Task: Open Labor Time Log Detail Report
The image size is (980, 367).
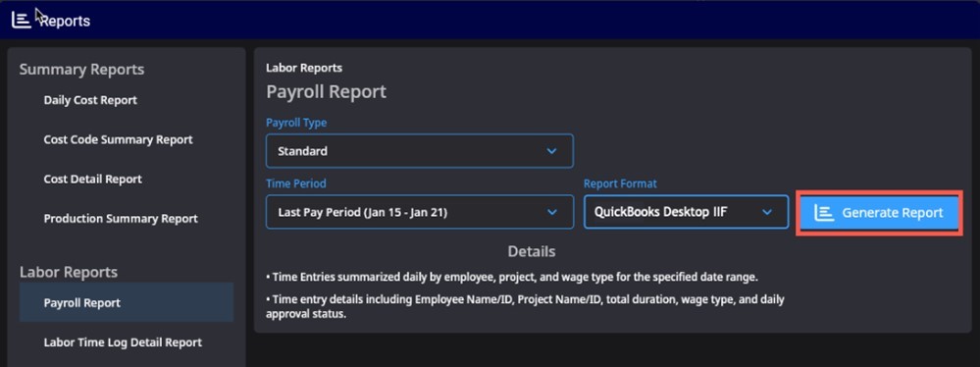Action: click(123, 342)
